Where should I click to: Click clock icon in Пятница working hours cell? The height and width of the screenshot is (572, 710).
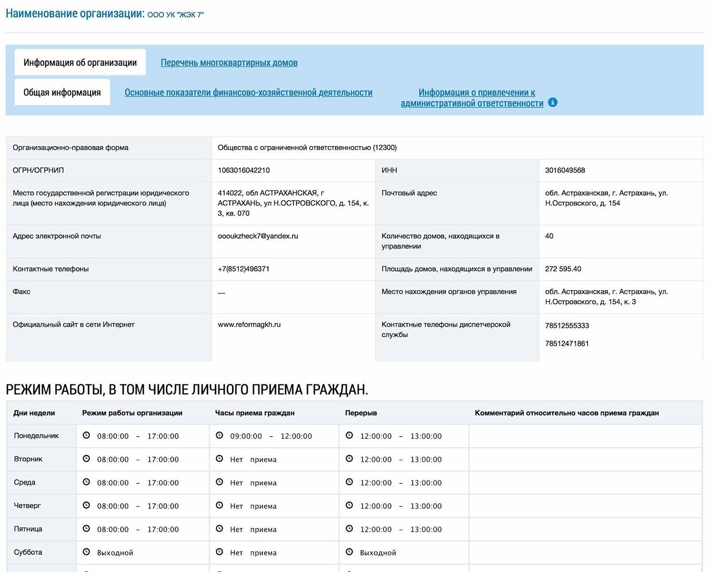point(87,529)
